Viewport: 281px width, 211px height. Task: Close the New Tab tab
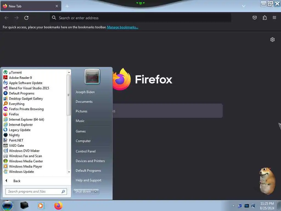pyautogui.click(x=57, y=6)
